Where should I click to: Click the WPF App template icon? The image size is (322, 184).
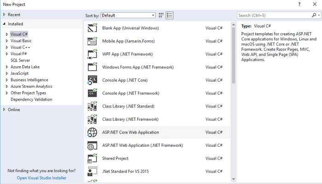(92, 54)
